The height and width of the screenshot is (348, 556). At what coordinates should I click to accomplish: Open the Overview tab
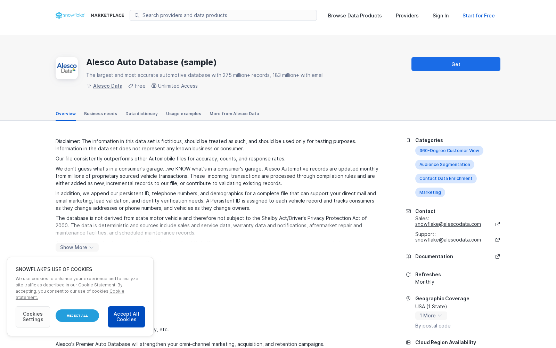point(66,114)
